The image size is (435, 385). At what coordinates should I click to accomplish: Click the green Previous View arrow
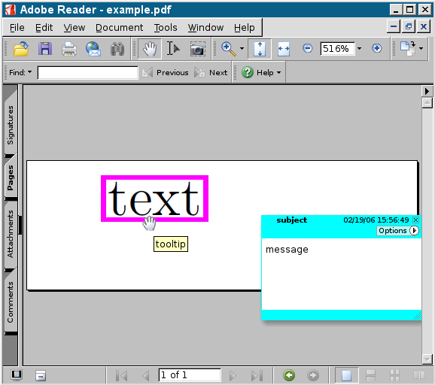tap(289, 375)
